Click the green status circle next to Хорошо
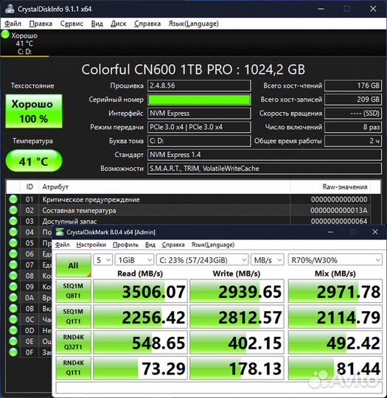Image resolution: width=387 pixels, height=398 pixels. coord(5,34)
